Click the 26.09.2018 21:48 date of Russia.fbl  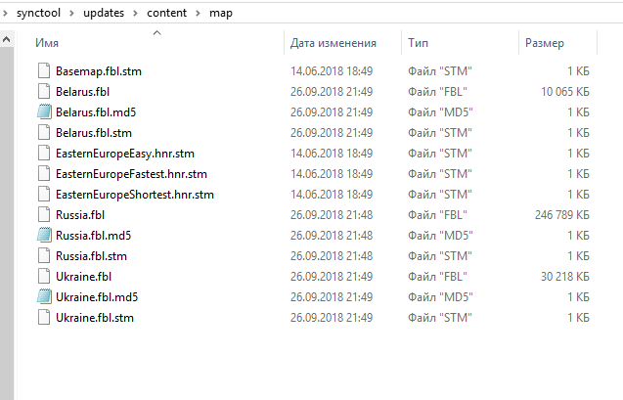coord(332,215)
